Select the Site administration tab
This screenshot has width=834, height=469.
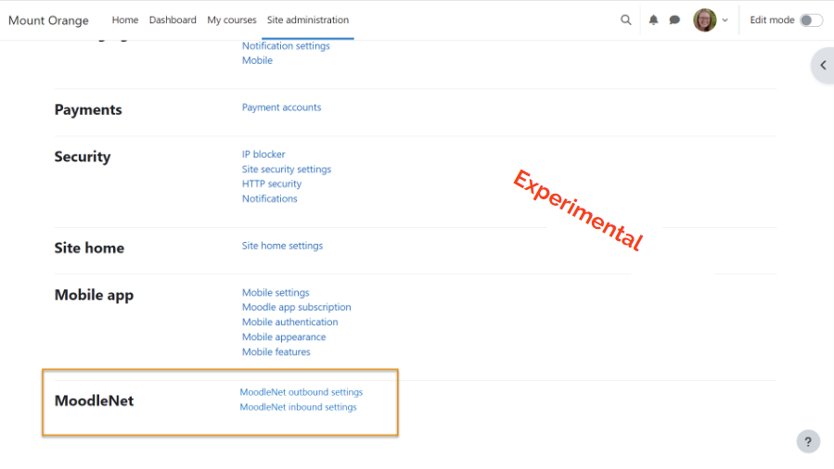click(x=308, y=20)
